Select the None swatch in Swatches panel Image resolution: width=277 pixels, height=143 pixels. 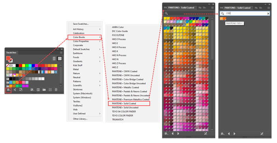tap(8, 66)
